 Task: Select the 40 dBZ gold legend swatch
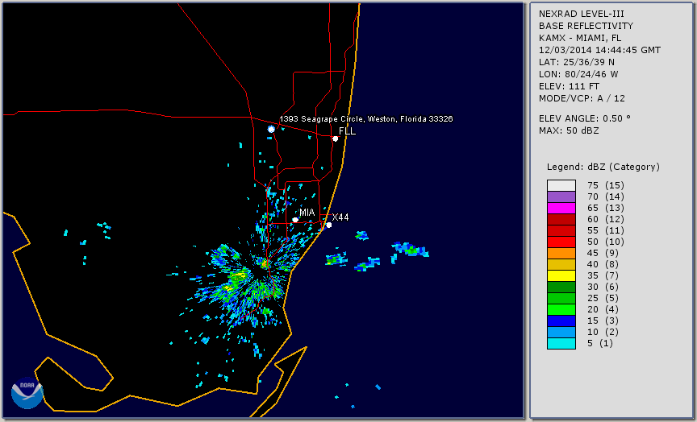(561, 264)
